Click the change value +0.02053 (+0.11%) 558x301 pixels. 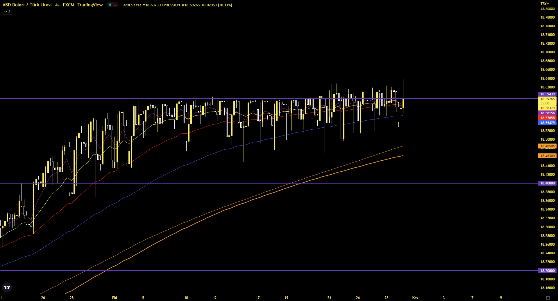click(x=217, y=5)
